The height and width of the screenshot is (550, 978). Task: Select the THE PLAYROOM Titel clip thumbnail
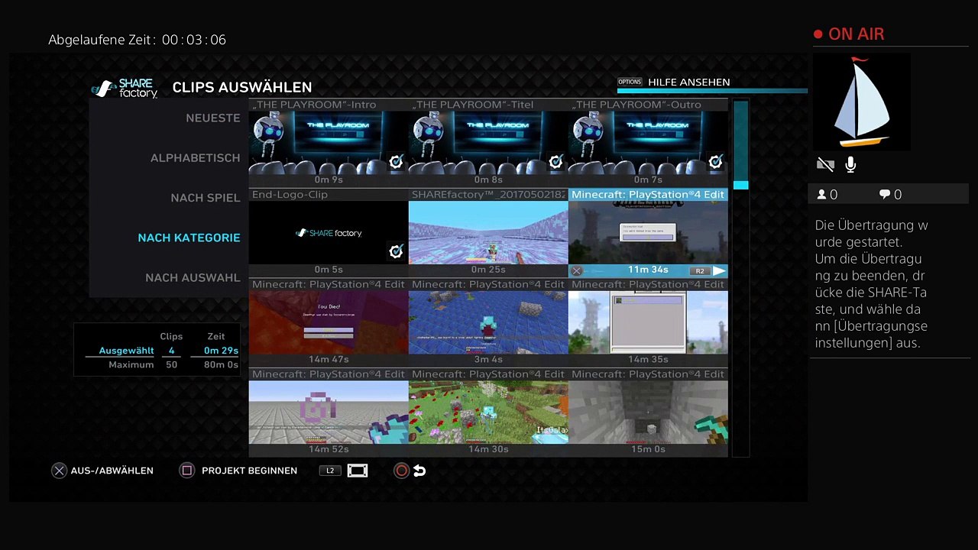[488, 143]
